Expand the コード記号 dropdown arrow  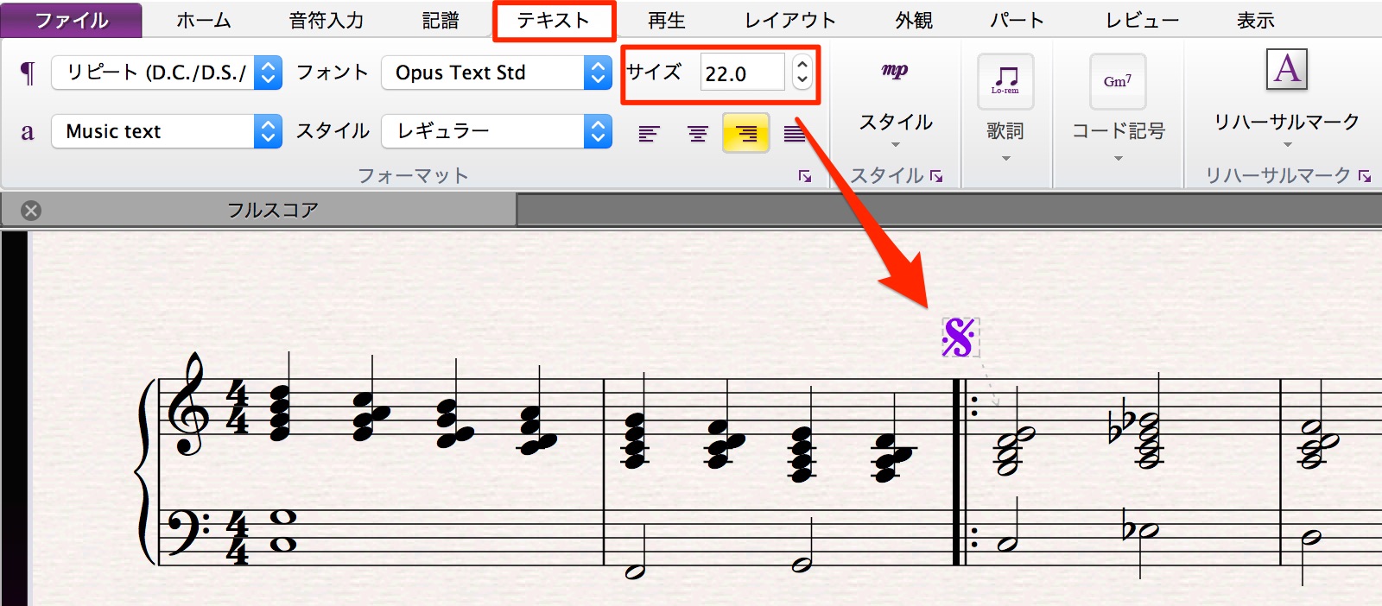pyautogui.click(x=1119, y=159)
